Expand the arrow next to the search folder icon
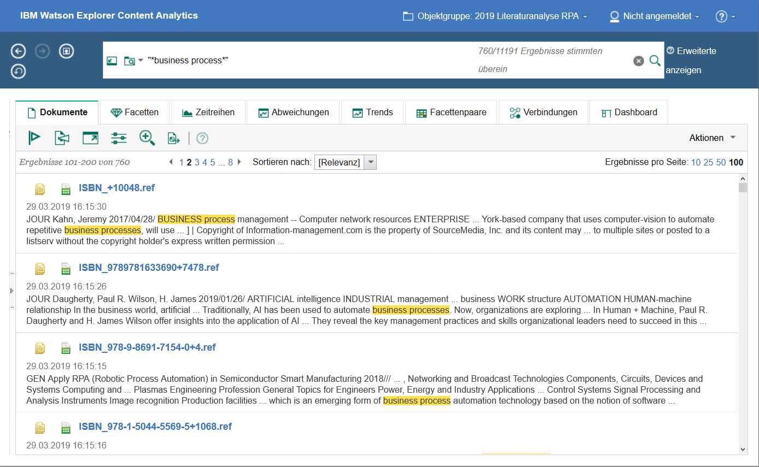 (141, 61)
